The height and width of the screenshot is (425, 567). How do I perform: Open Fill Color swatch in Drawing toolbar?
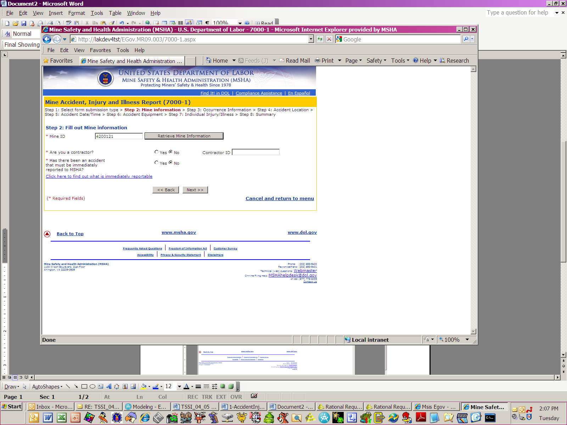pyautogui.click(x=144, y=386)
